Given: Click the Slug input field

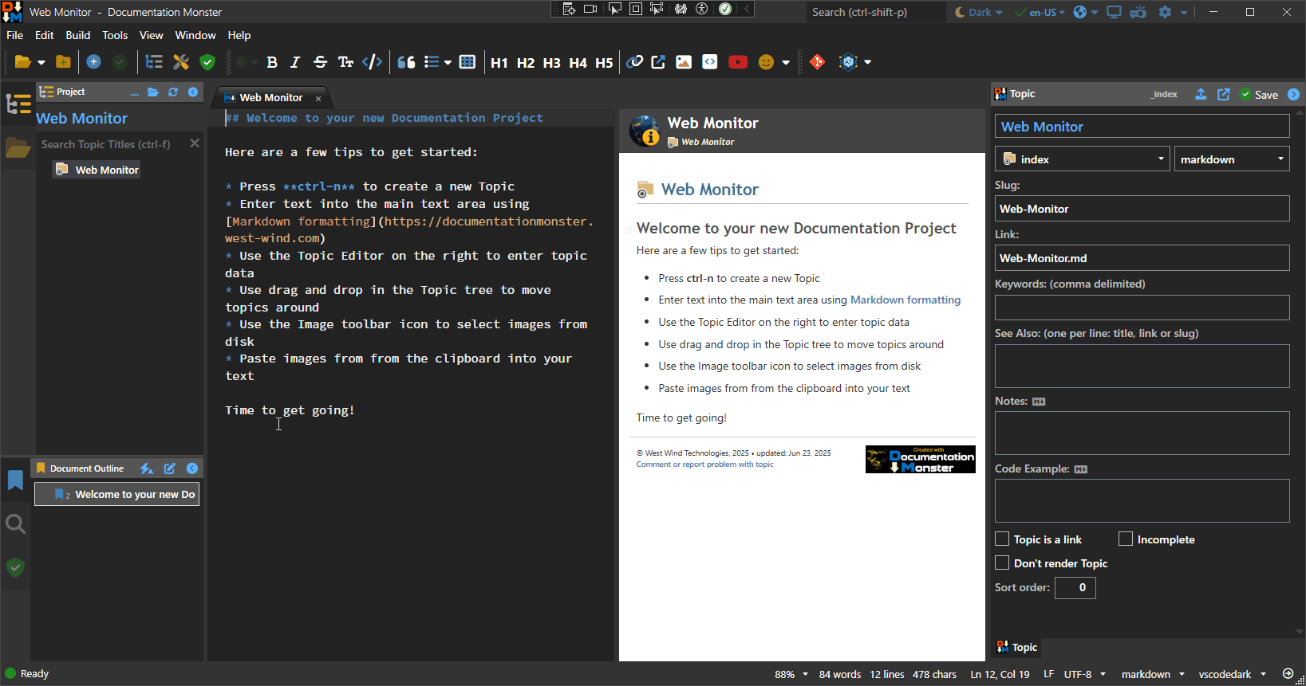Looking at the screenshot, I should pyautogui.click(x=1142, y=209).
